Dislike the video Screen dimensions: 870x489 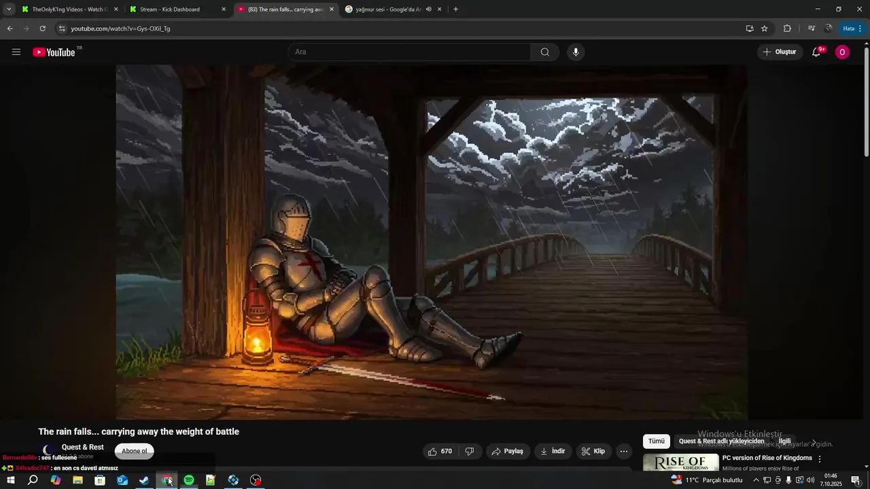point(470,451)
